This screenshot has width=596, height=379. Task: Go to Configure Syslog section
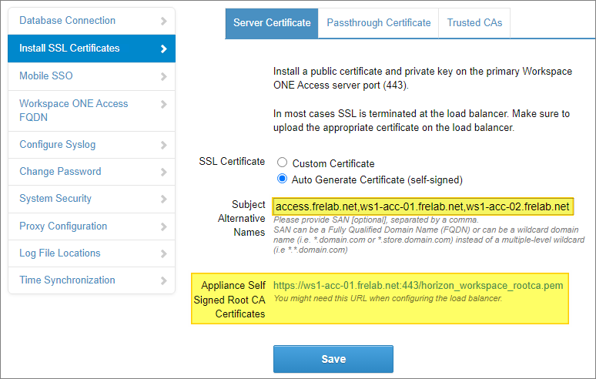[58, 144]
